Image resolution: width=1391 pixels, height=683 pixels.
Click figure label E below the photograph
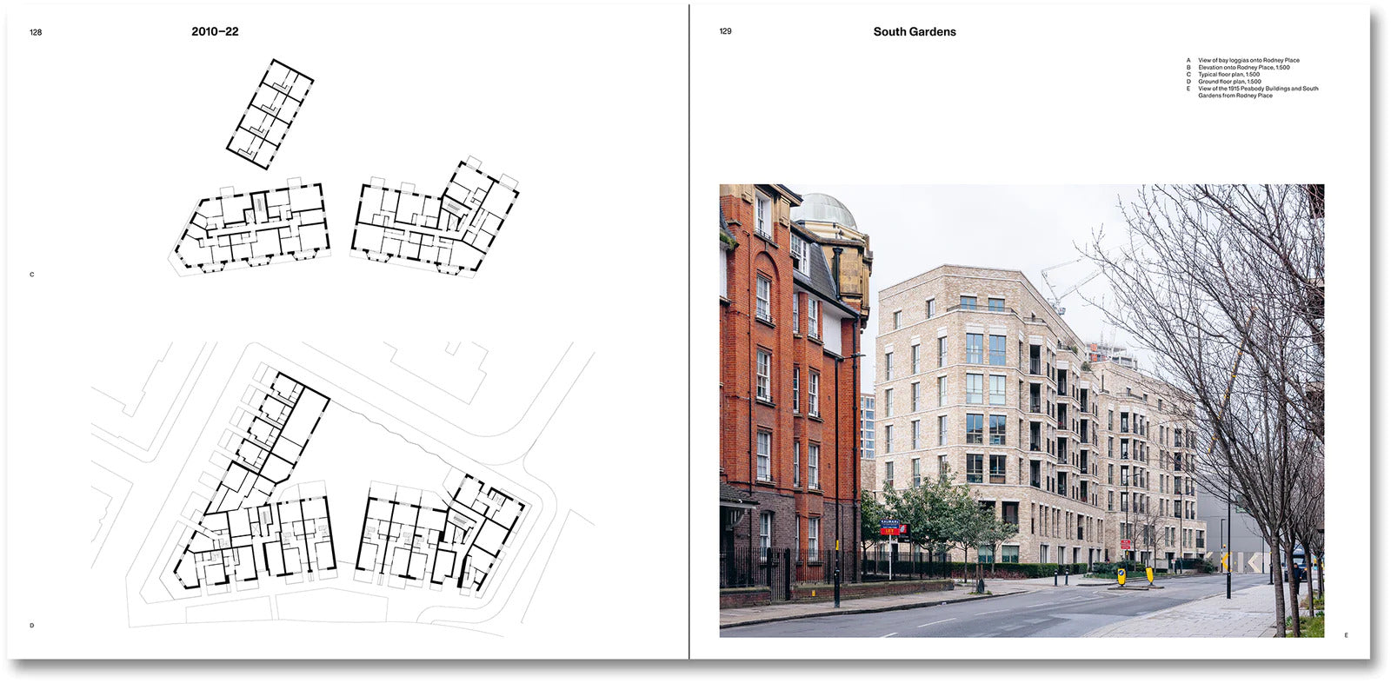(x=1346, y=635)
